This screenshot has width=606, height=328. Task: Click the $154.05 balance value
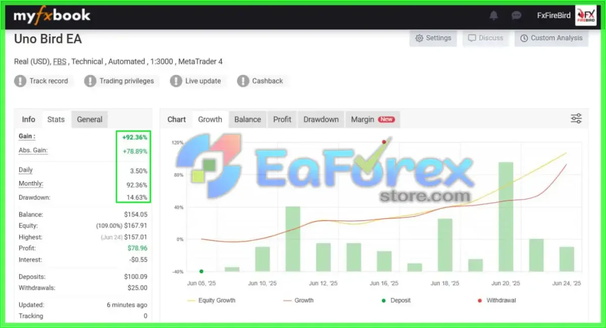(136, 214)
